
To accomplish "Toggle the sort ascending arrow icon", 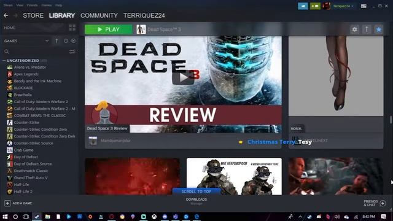I will click(x=56, y=41).
